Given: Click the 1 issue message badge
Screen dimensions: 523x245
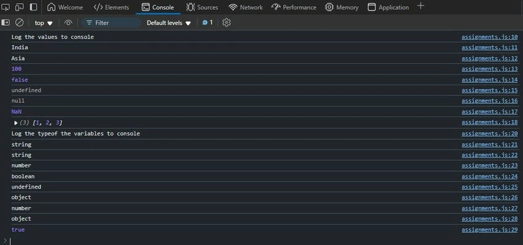Looking at the screenshot, I should pos(207,22).
